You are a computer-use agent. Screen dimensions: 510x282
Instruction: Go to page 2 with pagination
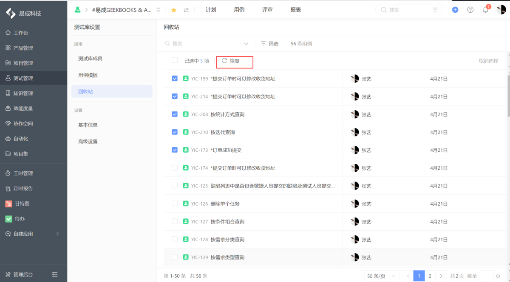[430, 275]
